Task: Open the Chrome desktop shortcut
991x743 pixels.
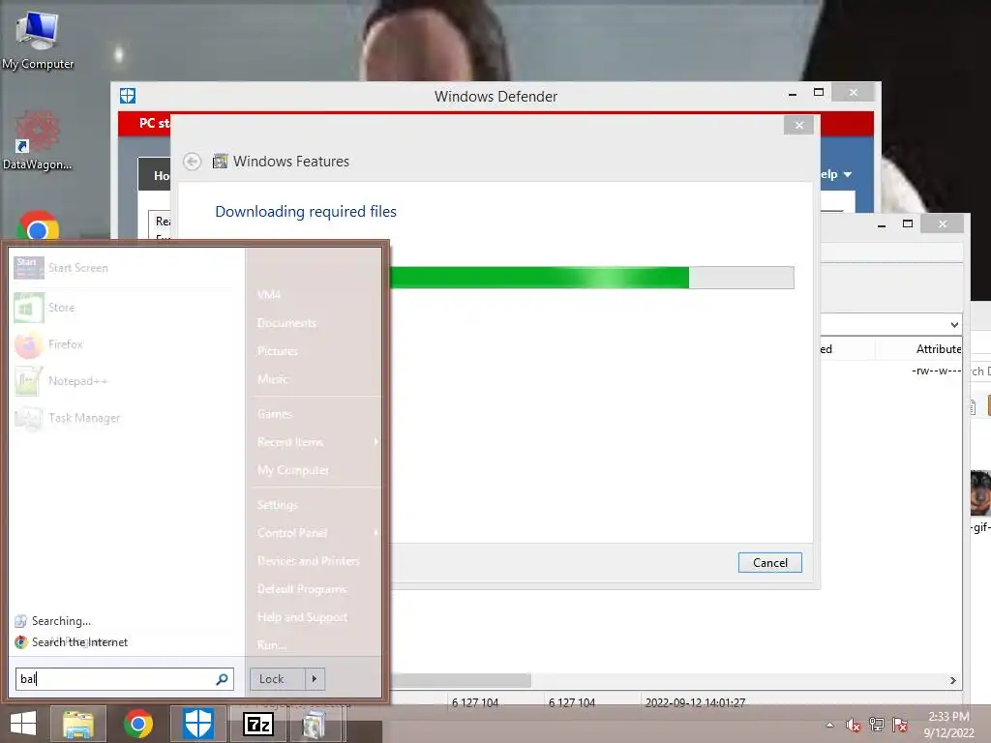Action: click(x=38, y=226)
